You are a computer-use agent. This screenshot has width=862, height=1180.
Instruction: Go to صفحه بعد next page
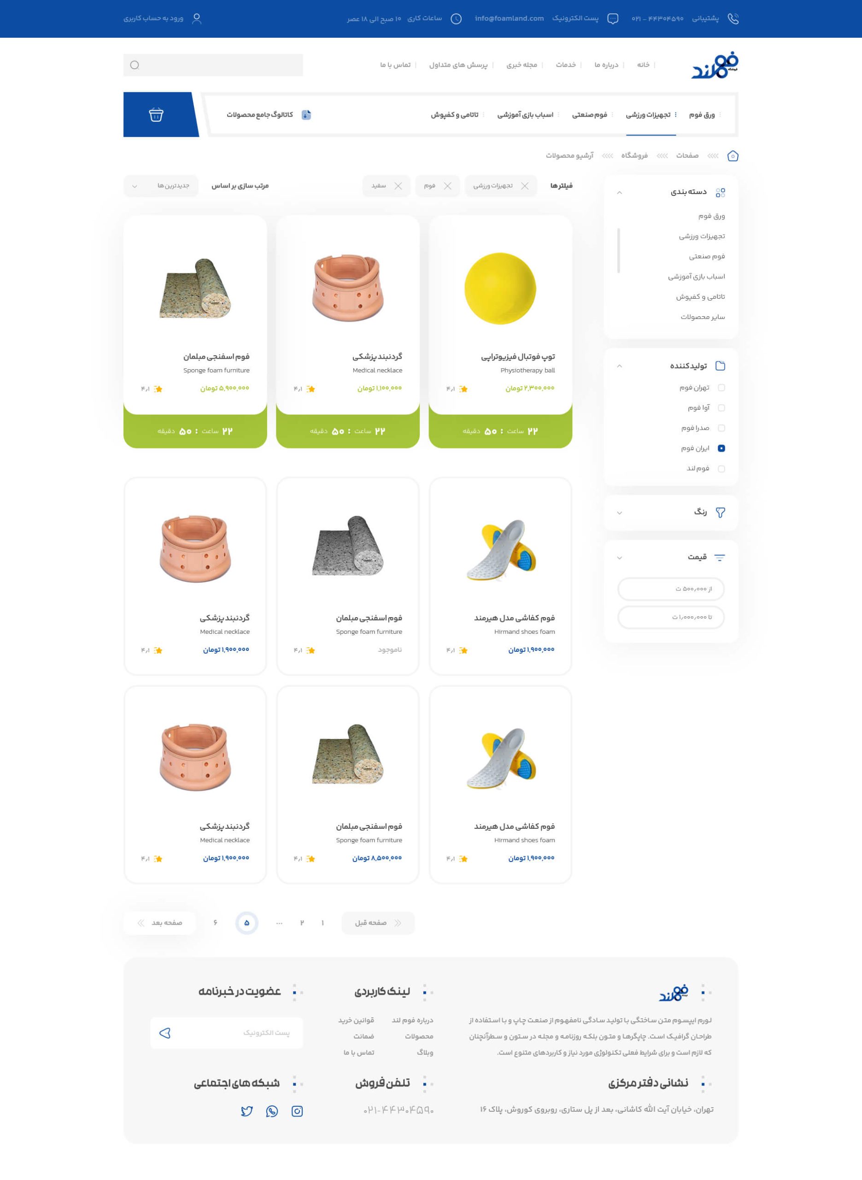[x=161, y=923]
